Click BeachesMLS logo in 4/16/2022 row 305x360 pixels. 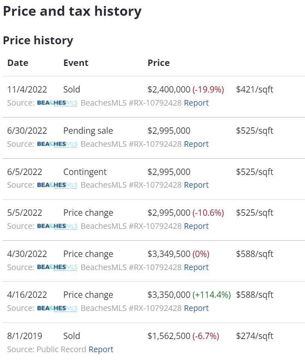pos(57,308)
